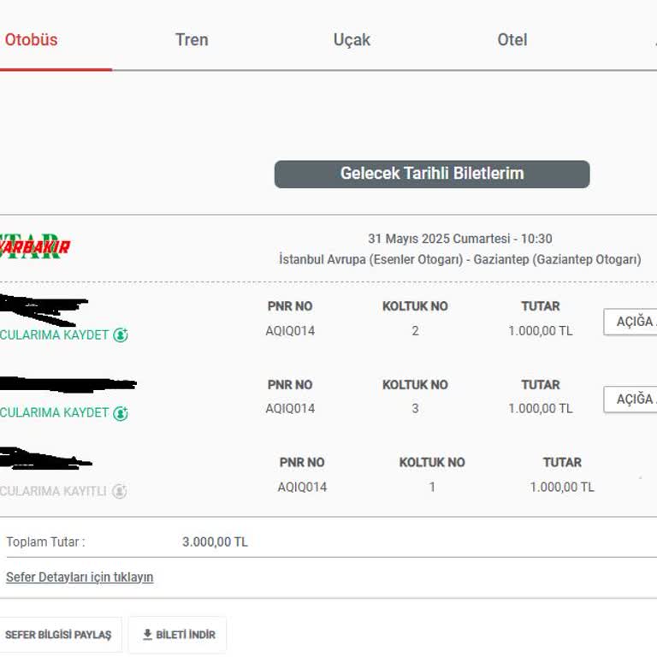Image resolution: width=657 pixels, height=657 pixels.
Task: Click seat number 3 under Koltuk No
Action: click(415, 409)
